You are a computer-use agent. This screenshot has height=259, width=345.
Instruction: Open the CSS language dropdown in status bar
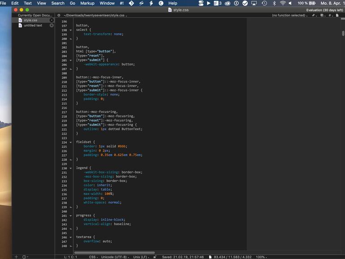94,257
